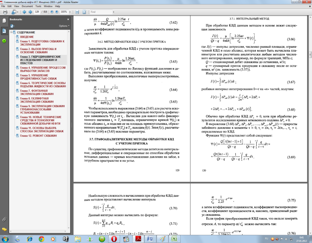Open bookmark Глава 6. ТЕОРЕТИЧЕСКИЕ ОСНОВЫ
The image size is (312, 243).
tap(43, 85)
